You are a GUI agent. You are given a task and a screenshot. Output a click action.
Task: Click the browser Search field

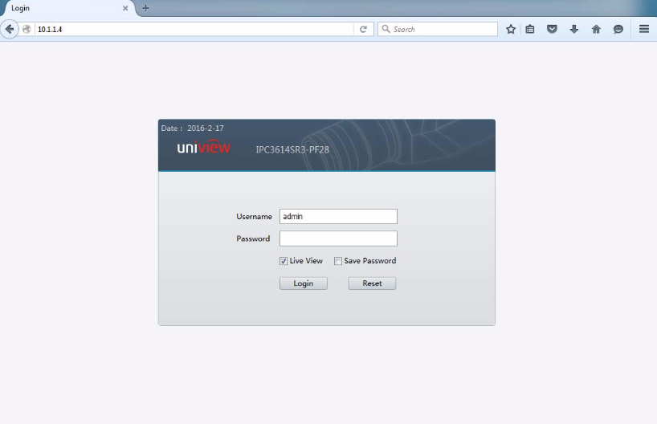point(438,30)
